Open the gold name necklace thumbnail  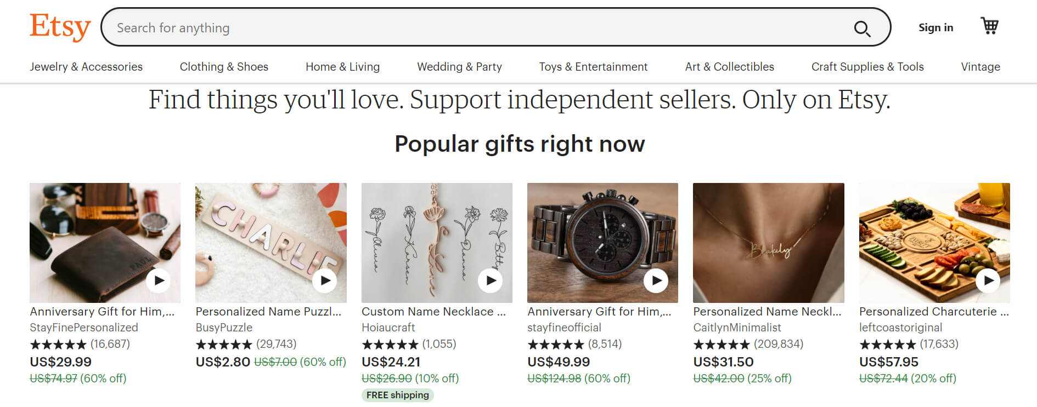pos(768,243)
